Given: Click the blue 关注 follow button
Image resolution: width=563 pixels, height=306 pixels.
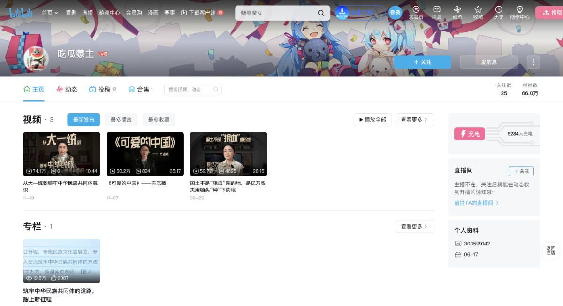Looking at the screenshot, I should [422, 62].
